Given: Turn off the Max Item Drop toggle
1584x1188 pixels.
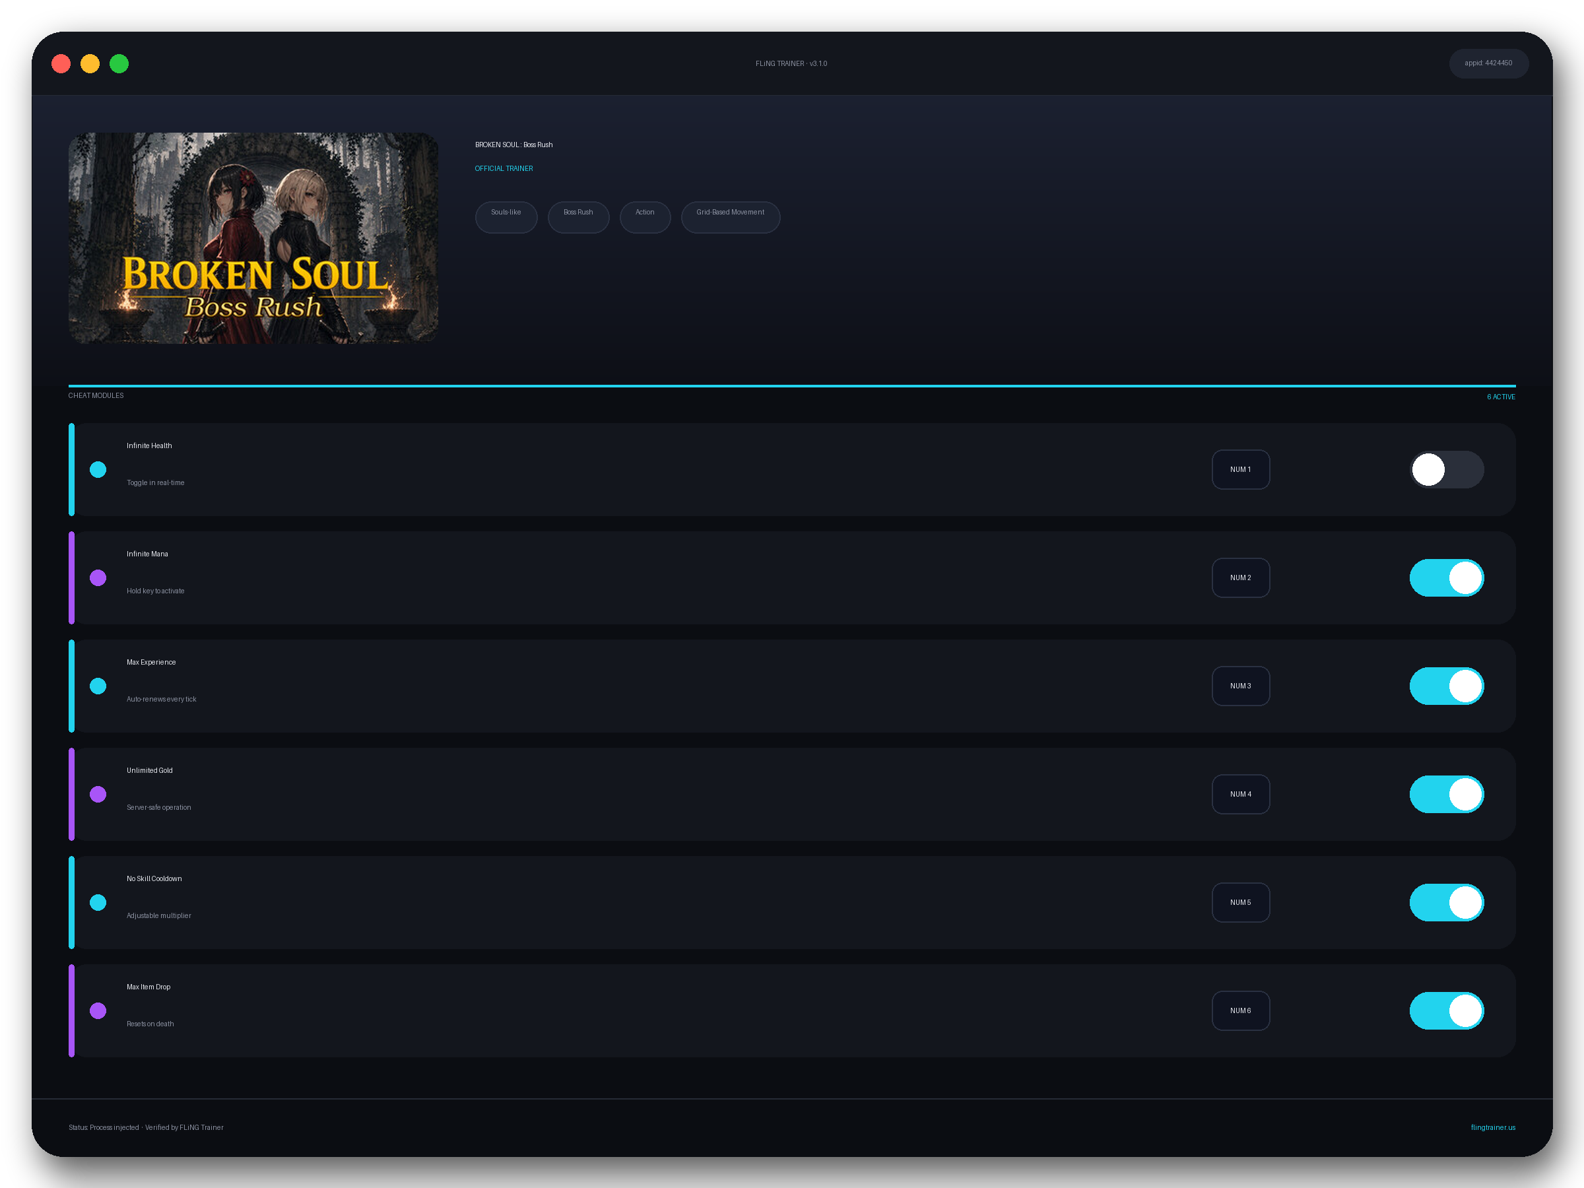Looking at the screenshot, I should pos(1447,1010).
